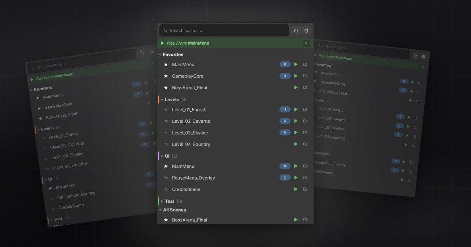
Task: Collapse the All Scenes group in center panel
Action: tap(160, 210)
